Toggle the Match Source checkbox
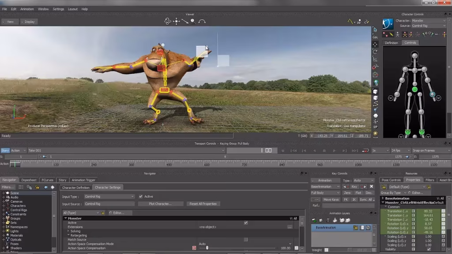Screen dimensions: 452x254 (245, 239)
